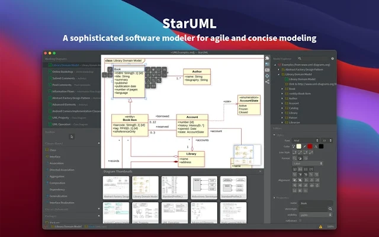Toggle the isAbstract checkbox
The image size is (379, 237).
click(x=300, y=220)
